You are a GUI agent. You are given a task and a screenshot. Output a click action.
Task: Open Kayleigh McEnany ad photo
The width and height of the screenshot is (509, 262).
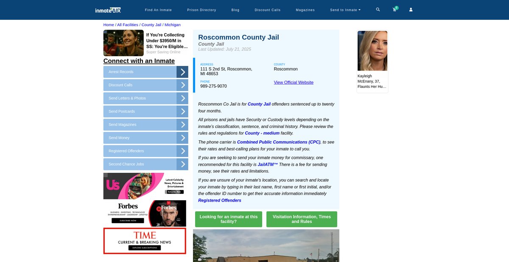coord(373,51)
